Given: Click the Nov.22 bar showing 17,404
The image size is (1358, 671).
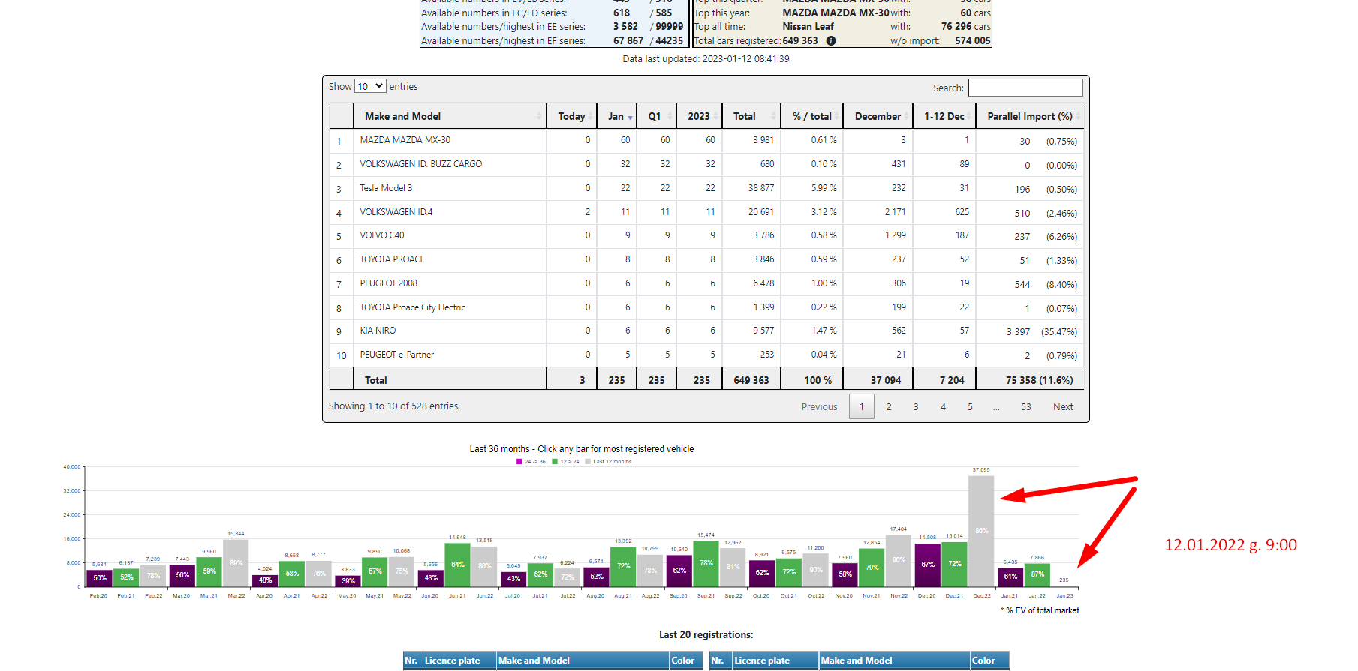Looking at the screenshot, I should pos(899,560).
